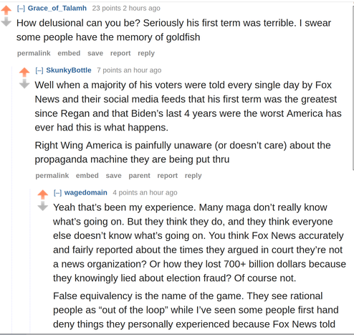The width and height of the screenshot is (354, 335).
Task: Collapse wagedomain's comment with [–] toggle
Action: (57, 193)
